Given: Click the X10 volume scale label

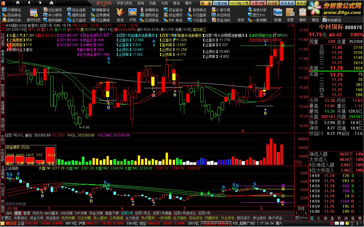Looking at the screenshot, I should 298,163.
